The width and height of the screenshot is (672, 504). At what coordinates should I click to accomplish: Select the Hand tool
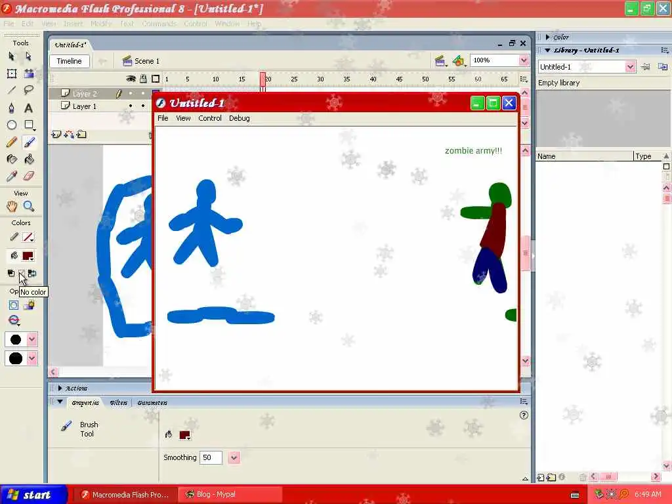pos(12,206)
